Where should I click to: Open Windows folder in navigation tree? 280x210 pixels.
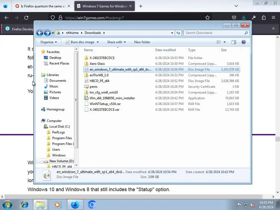59,155
